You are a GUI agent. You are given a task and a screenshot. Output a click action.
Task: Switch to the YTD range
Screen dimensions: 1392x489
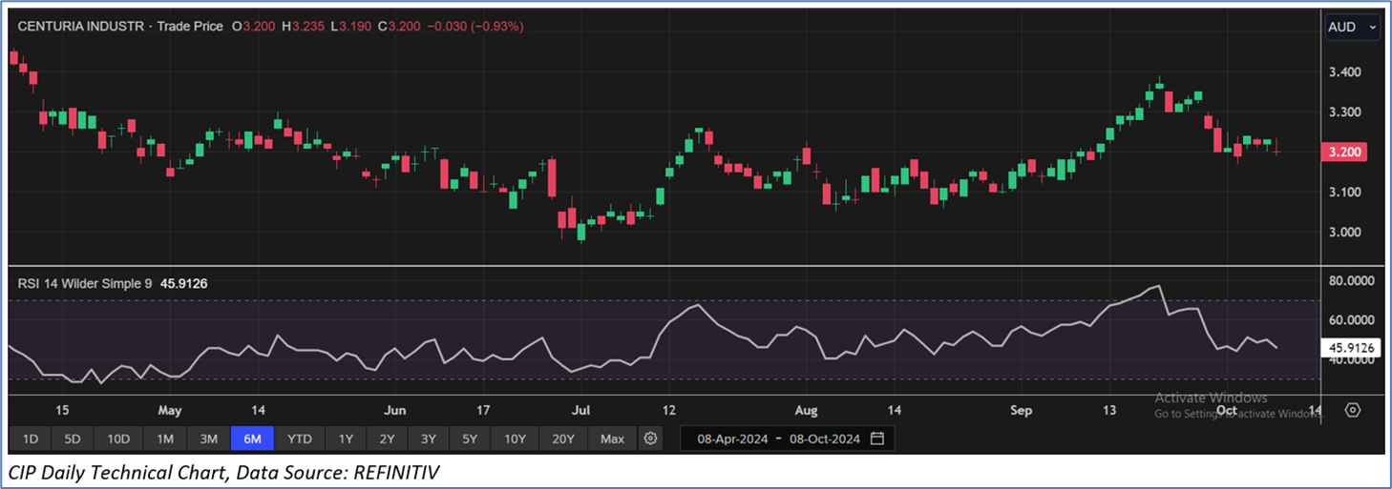pyautogui.click(x=300, y=438)
